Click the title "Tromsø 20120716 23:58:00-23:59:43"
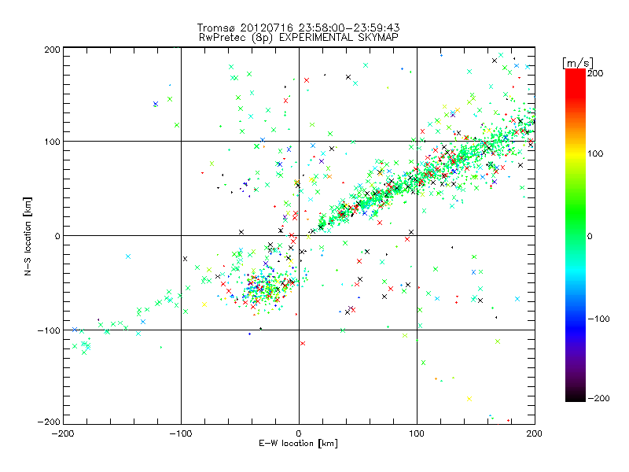The height and width of the screenshot is (472, 629). point(298,28)
